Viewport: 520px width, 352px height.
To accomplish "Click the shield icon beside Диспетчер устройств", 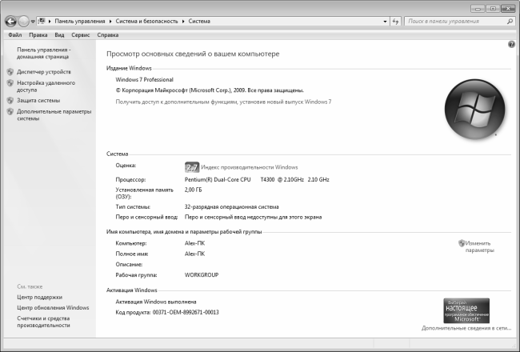I will tap(10, 72).
